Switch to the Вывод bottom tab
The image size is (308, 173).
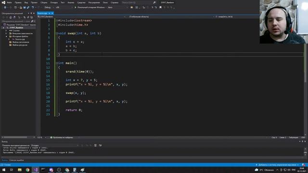(4, 160)
